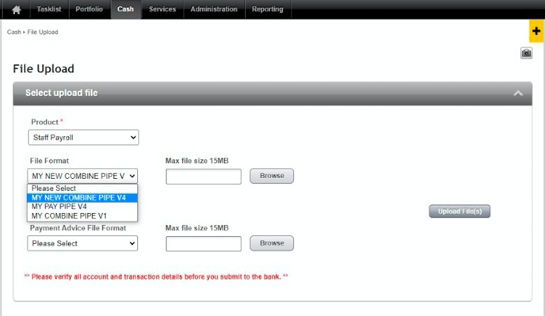Viewport: 545px width, 316px height.
Task: Take a snapshot with the camera icon
Action: [x=526, y=53]
